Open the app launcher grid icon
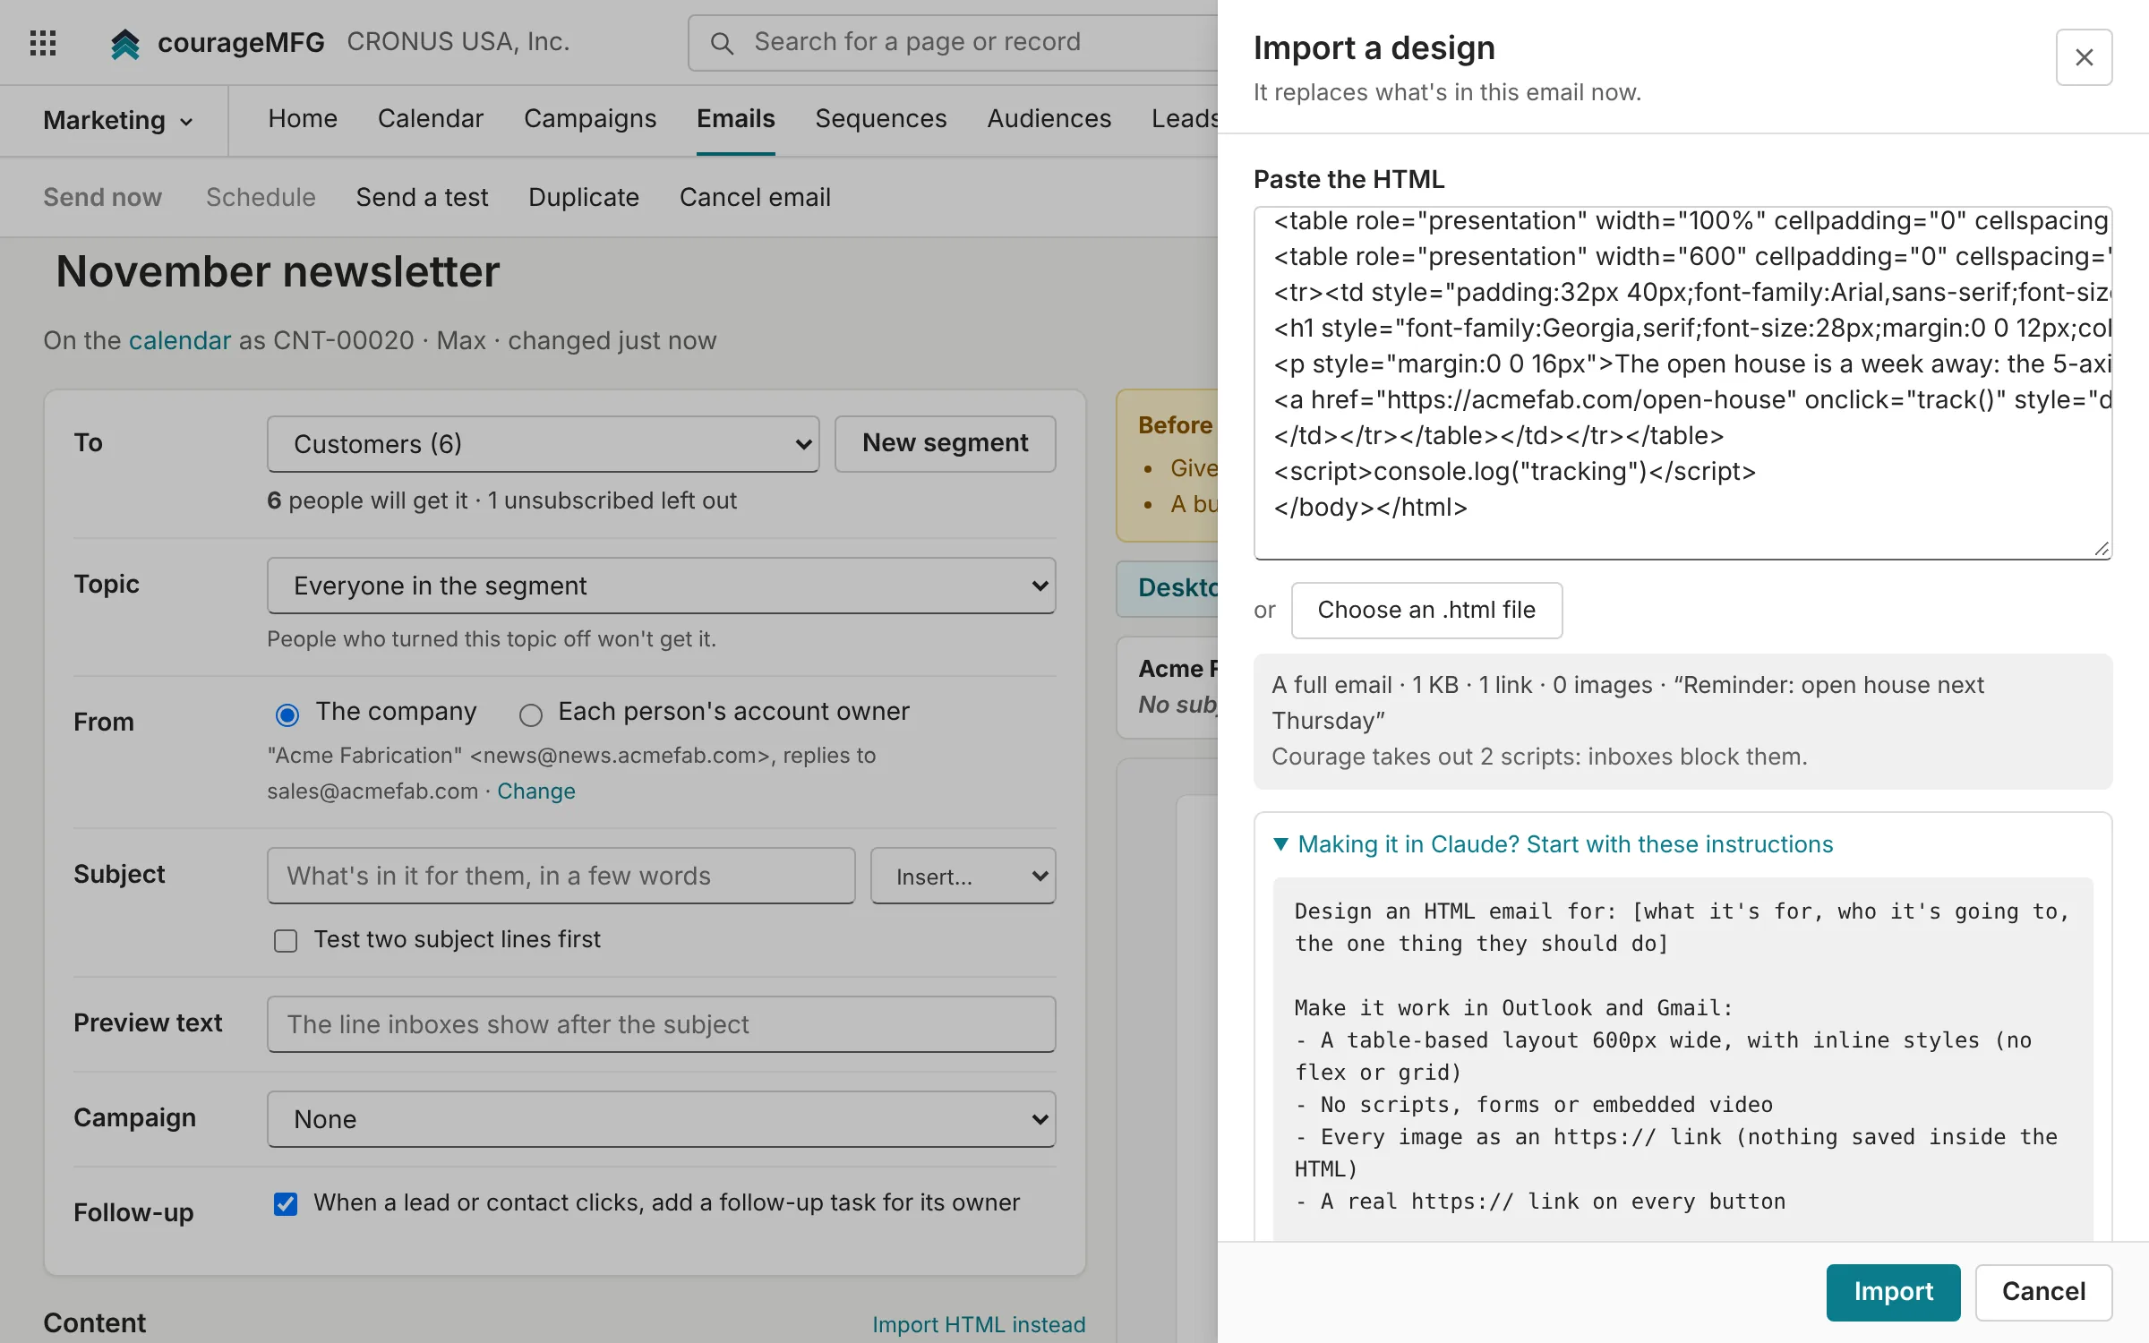 pos(43,42)
